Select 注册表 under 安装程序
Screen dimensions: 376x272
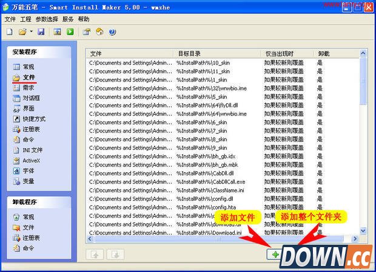pos(26,129)
